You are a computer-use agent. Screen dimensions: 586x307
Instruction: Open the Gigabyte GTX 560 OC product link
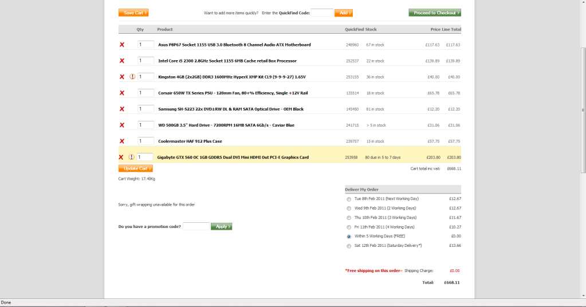[x=233, y=158]
